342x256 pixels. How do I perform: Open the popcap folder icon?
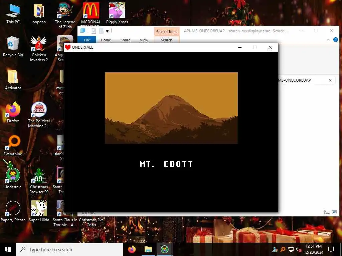39,13
